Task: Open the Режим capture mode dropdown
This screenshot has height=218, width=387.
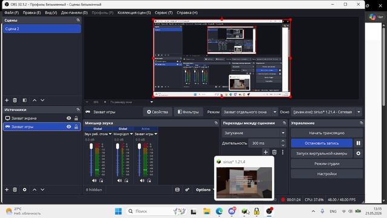Action: (x=250, y=112)
